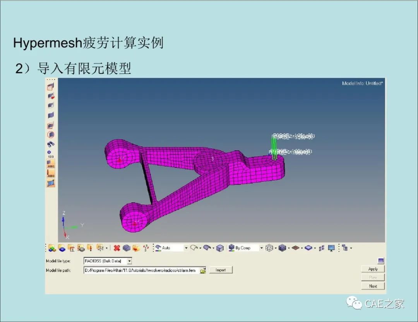
Task: Click the Reverse mask icon with red arrow
Action: 51,96
